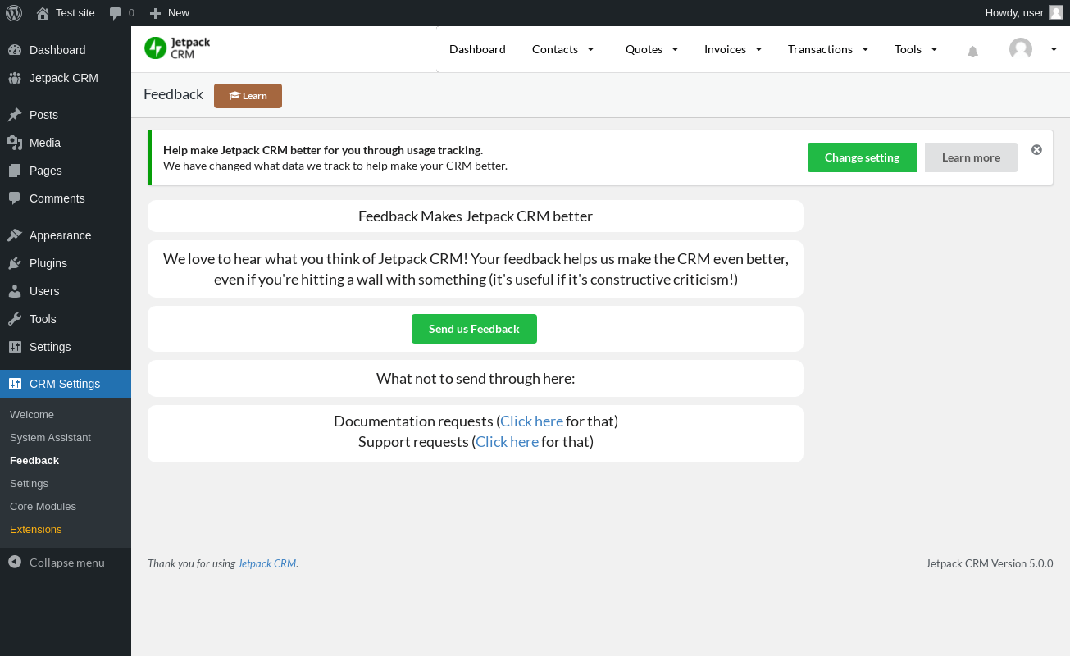Open the Transactions dropdown menu
This screenshot has height=656, width=1070.
828,49
